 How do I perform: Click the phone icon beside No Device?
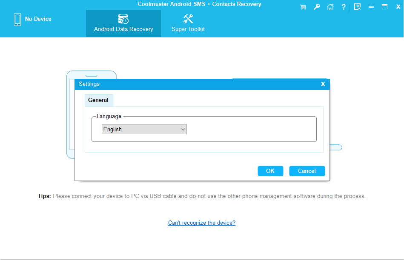point(17,20)
